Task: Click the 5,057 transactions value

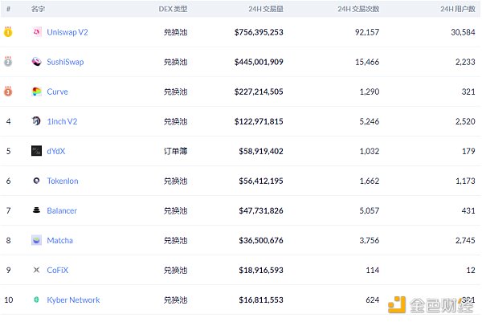Action: pos(370,210)
